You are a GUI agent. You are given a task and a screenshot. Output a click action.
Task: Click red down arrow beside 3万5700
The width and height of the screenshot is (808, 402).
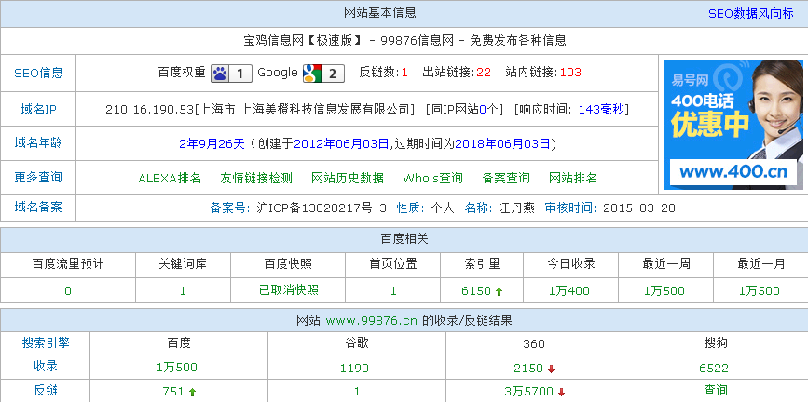[562, 393]
